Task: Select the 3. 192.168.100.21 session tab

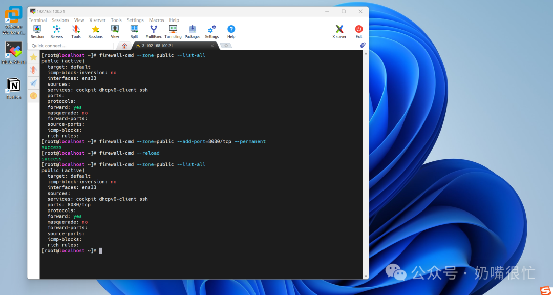Action: [x=173, y=46]
